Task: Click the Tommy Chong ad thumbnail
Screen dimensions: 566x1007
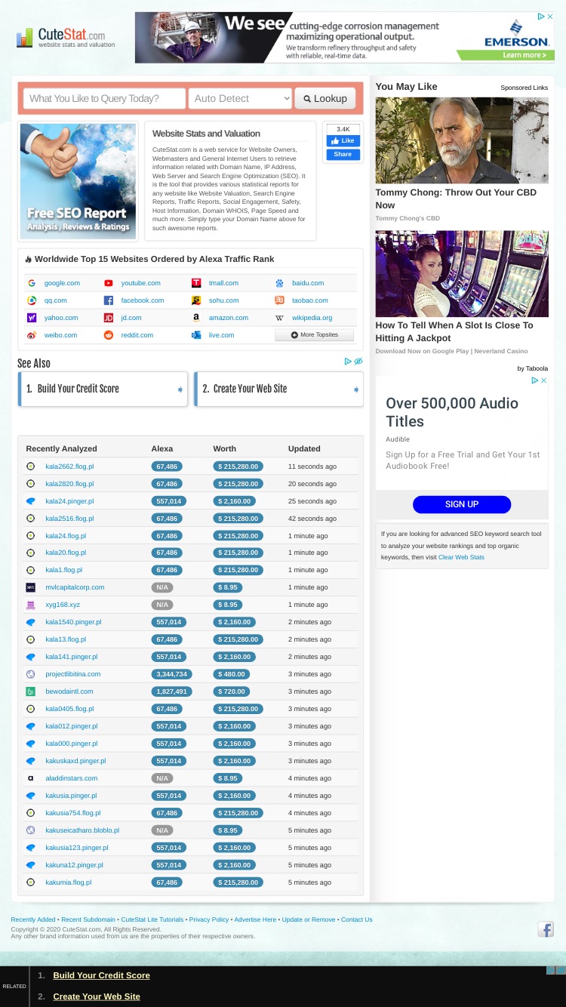Action: 462,140
